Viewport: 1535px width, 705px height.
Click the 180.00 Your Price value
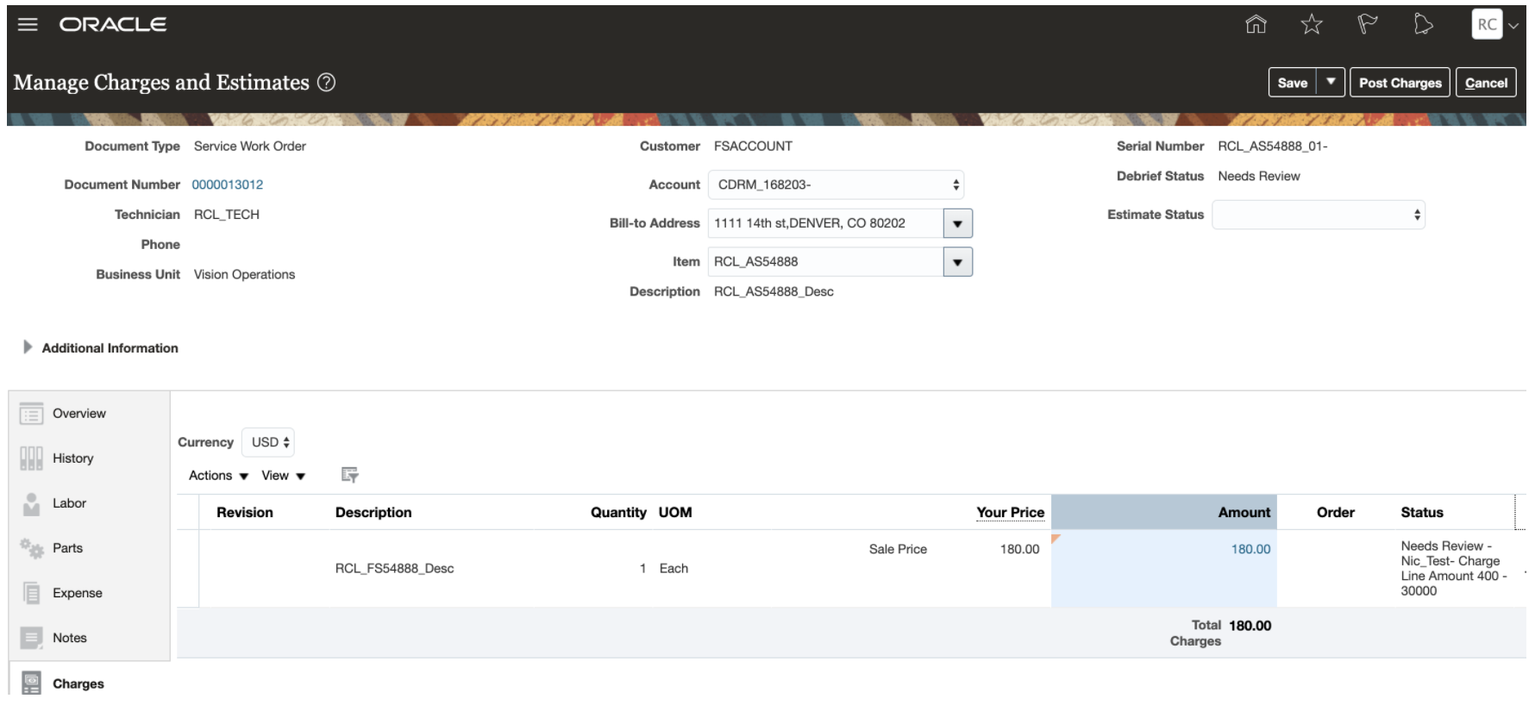point(1019,549)
